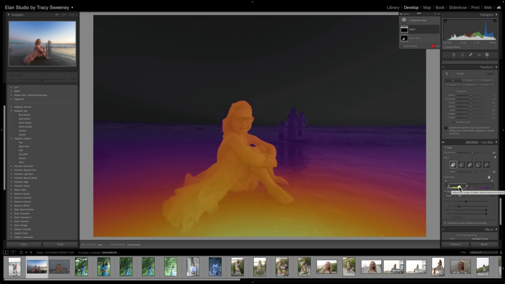505x284 pixels.
Task: Click the red mask overlay color swatch
Action: point(433,46)
